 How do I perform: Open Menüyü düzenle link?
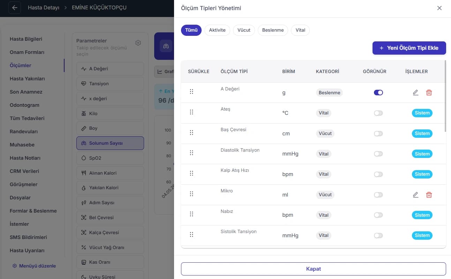click(34, 266)
